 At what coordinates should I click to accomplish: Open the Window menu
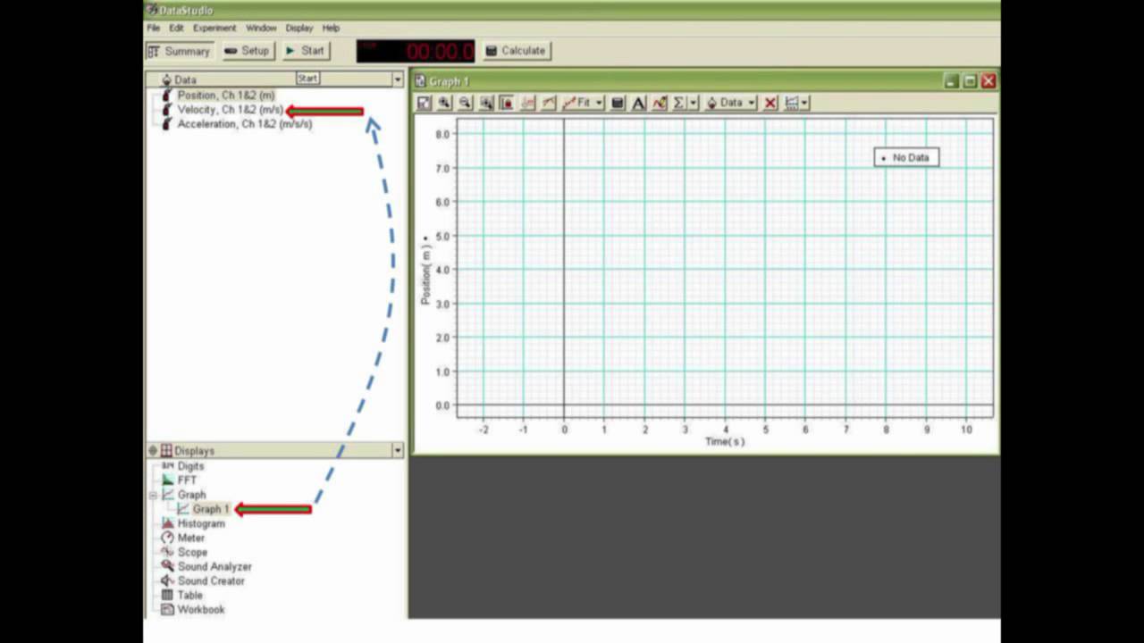pyautogui.click(x=261, y=29)
